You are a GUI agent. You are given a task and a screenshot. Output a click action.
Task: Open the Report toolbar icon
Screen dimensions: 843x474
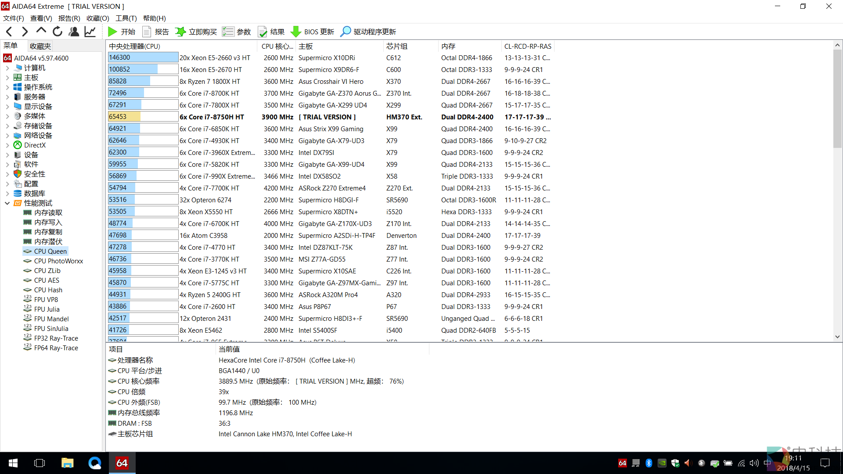[x=147, y=32]
